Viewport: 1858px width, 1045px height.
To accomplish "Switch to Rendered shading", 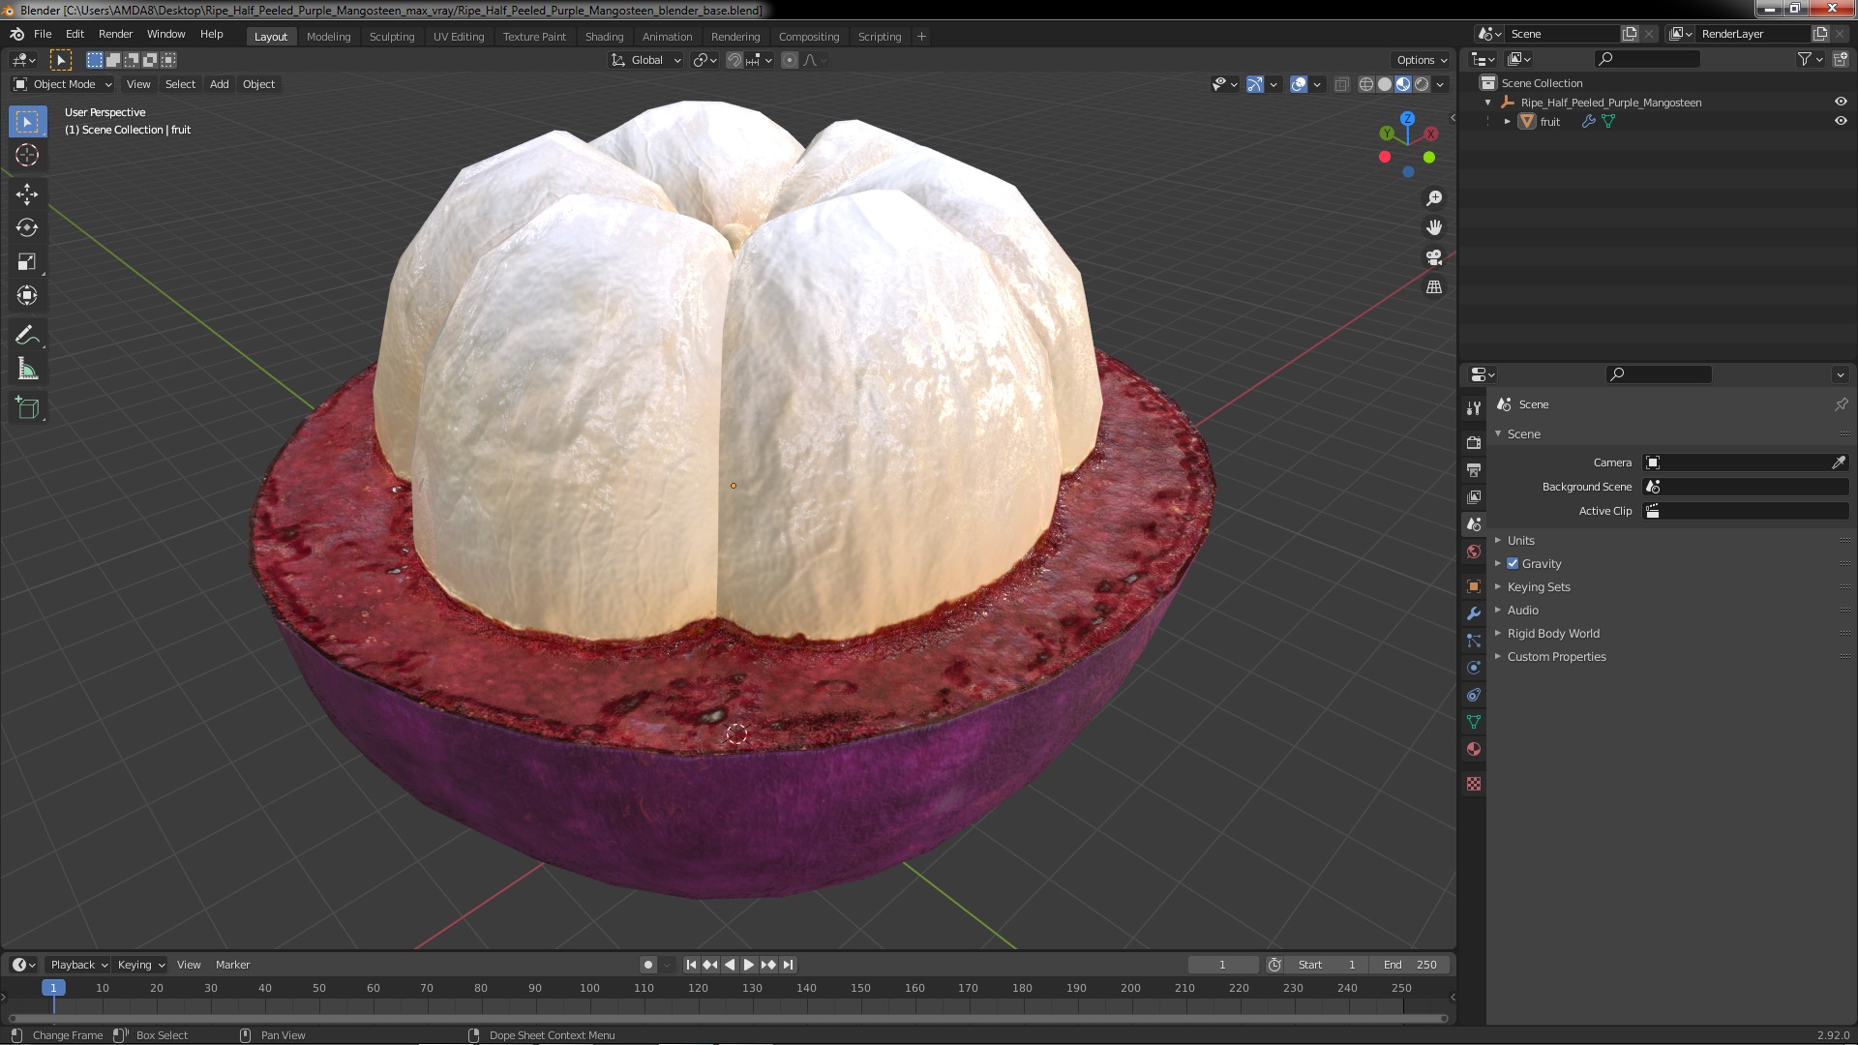I will coord(1422,84).
